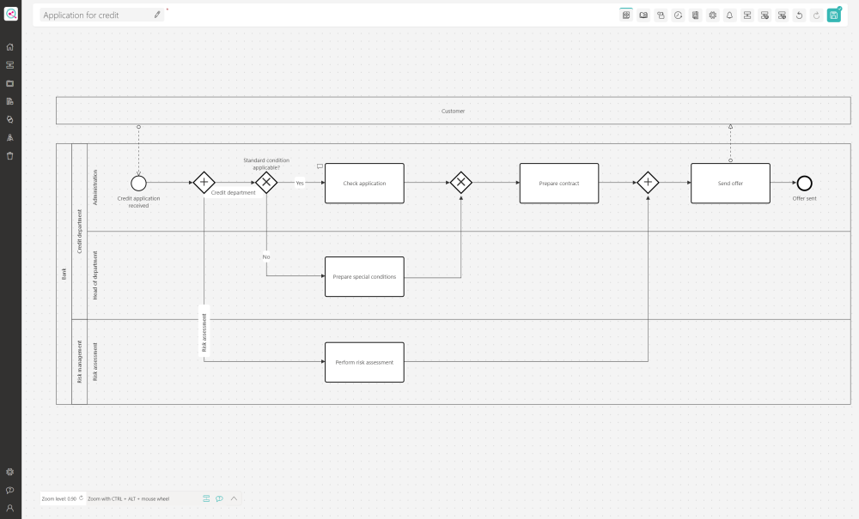Open the chat feedback icon in sidebar
Image resolution: width=859 pixels, height=519 pixels.
pos(9,490)
